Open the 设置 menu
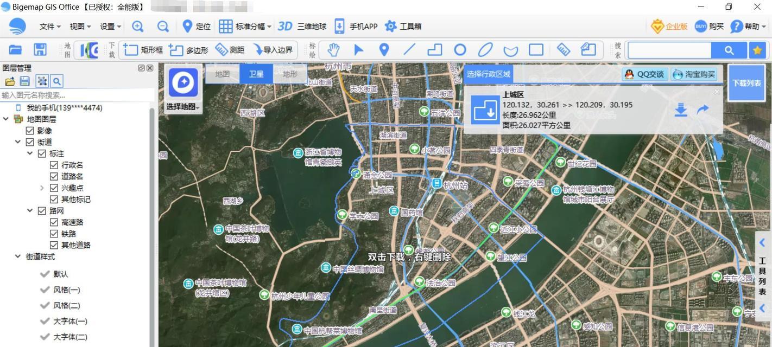 click(110, 26)
